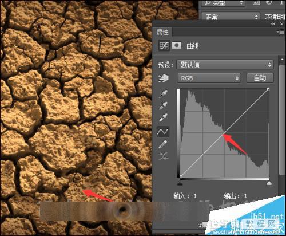The height and width of the screenshot is (236, 286).
Task: Select the layer mask icon
Action: pyautogui.click(x=177, y=46)
